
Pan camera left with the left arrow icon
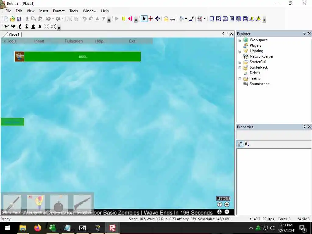tap(6, 27)
